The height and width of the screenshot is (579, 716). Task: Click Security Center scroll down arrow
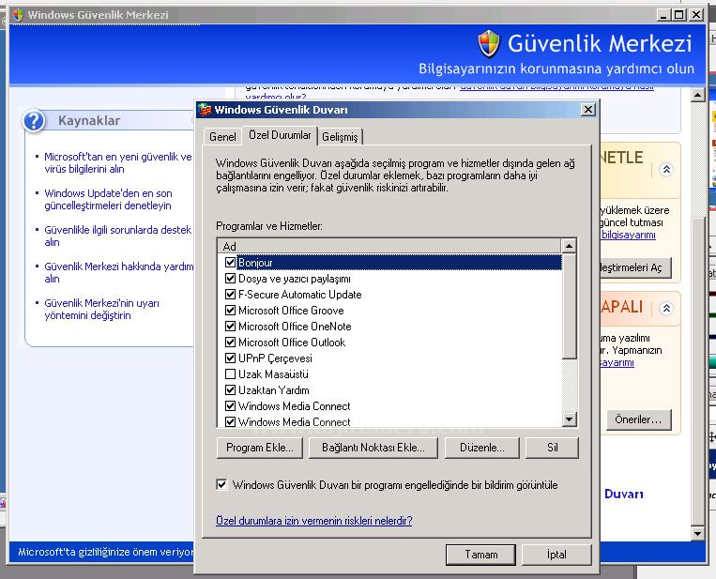click(697, 533)
